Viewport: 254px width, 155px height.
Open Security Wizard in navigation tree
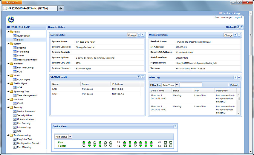(25, 115)
